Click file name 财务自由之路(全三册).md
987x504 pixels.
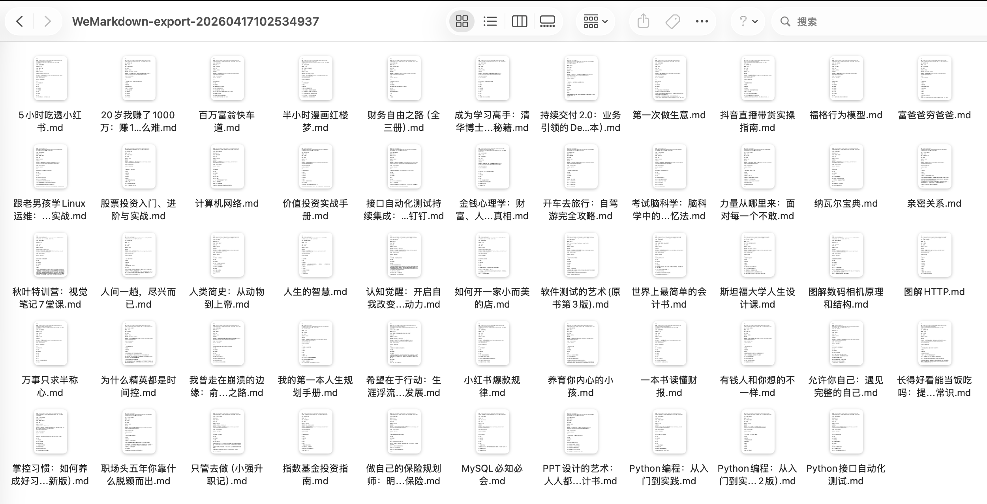pyautogui.click(x=404, y=121)
